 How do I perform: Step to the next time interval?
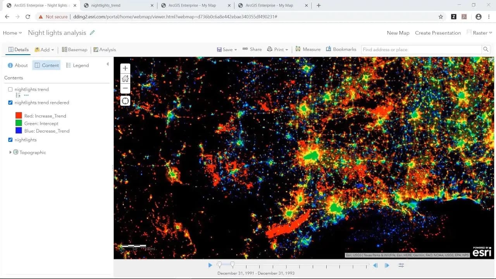[x=387, y=265]
